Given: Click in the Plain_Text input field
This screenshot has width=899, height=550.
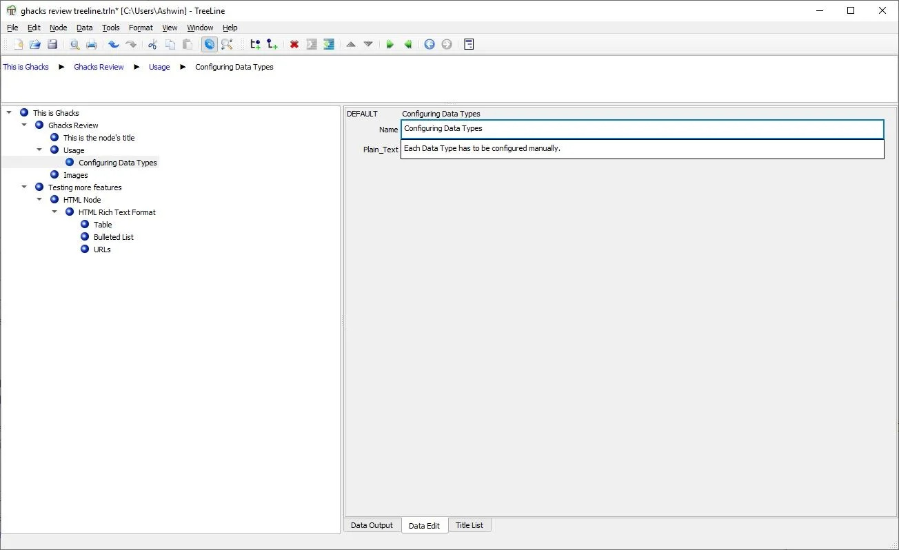Looking at the screenshot, I should [x=641, y=149].
